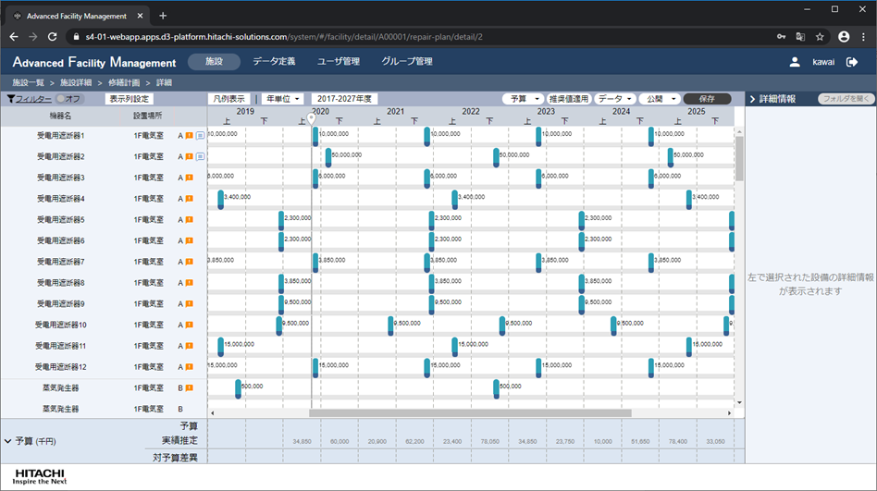Switch to the ユーザ管理 tab
Viewport: 877px width, 491px height.
[x=339, y=62]
